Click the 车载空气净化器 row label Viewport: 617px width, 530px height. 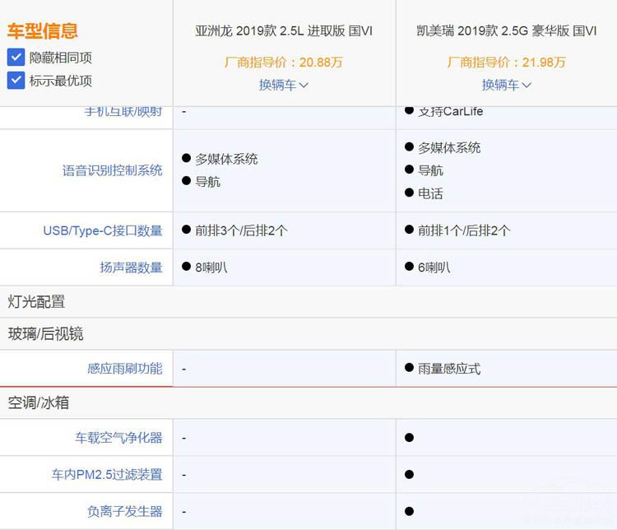pyautogui.click(x=118, y=438)
